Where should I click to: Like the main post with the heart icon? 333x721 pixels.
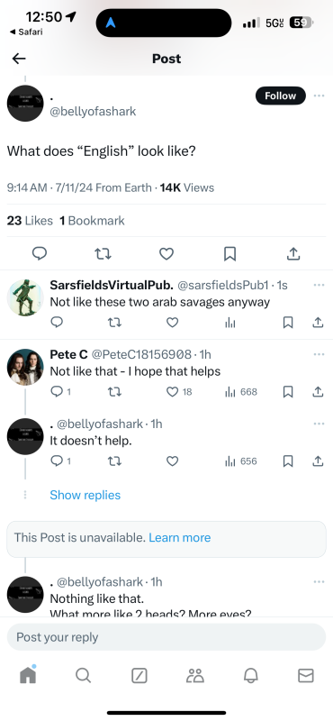pos(166,253)
